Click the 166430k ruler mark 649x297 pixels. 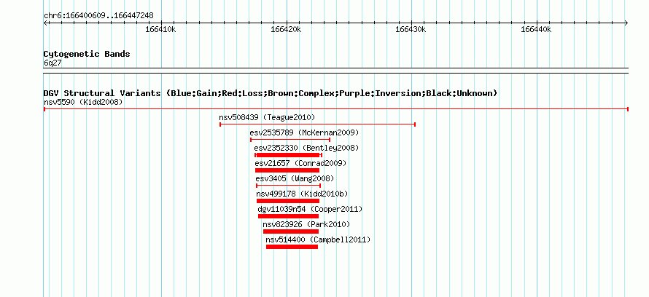[x=411, y=29]
